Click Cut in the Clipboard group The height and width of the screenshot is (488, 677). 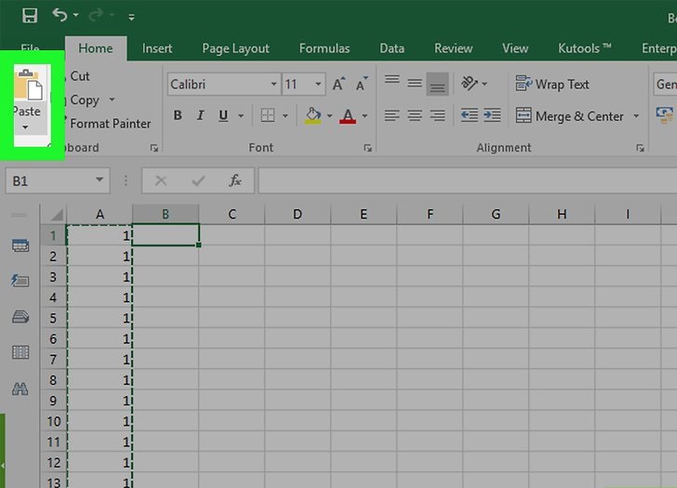tap(79, 76)
